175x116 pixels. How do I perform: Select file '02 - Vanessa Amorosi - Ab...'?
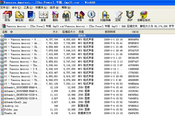pos(70,43)
